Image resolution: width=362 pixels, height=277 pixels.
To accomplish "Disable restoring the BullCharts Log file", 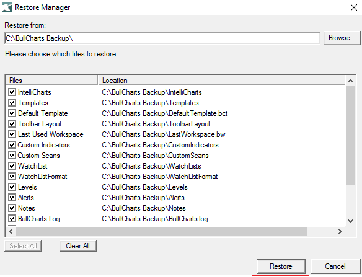I will click(12, 219).
